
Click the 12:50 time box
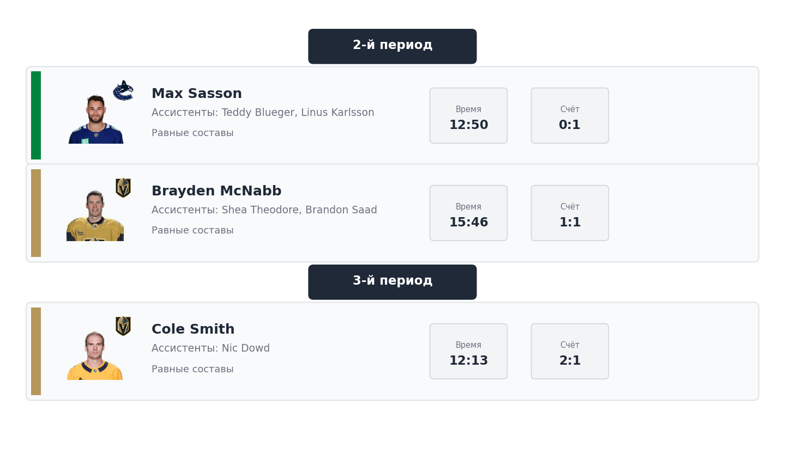pos(468,116)
